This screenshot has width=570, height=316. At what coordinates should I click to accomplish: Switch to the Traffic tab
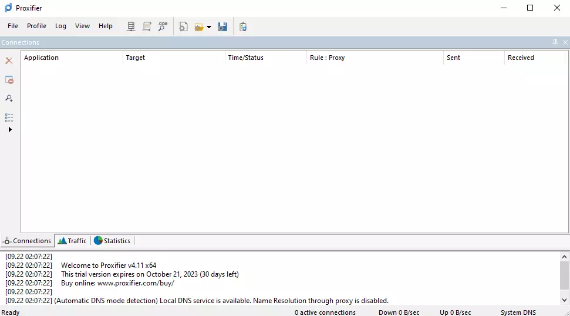click(73, 241)
